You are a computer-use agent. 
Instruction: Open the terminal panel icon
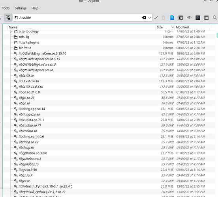[198, 18]
